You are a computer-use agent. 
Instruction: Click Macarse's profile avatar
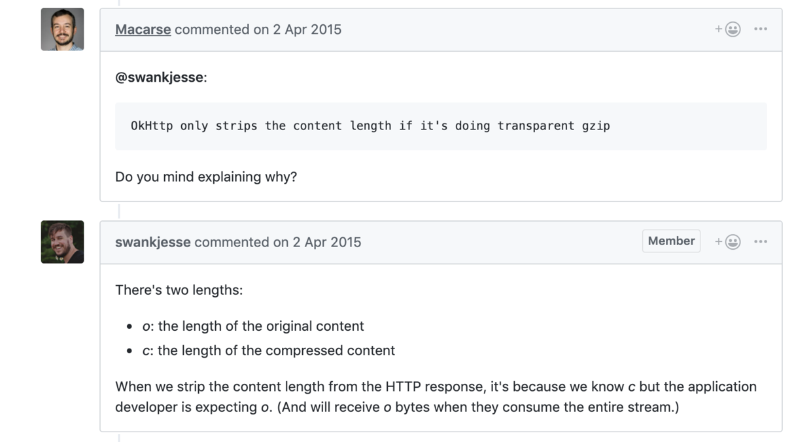(x=62, y=29)
